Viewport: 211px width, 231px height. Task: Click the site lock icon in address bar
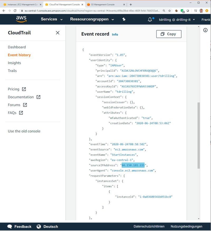click(22, 11)
